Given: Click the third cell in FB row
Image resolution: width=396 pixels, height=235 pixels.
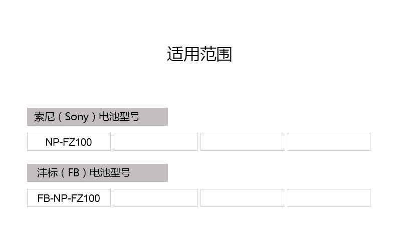Looking at the screenshot, I should click(x=242, y=198).
